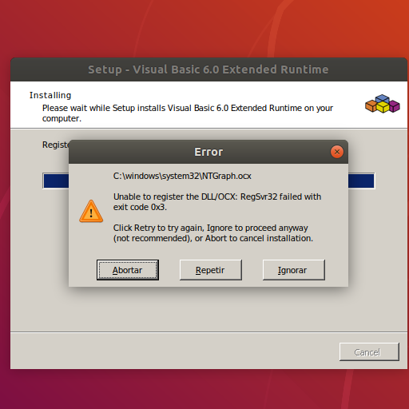Click the empty gray area below Error dialog
The width and height of the screenshot is (409, 409).
[208, 310]
